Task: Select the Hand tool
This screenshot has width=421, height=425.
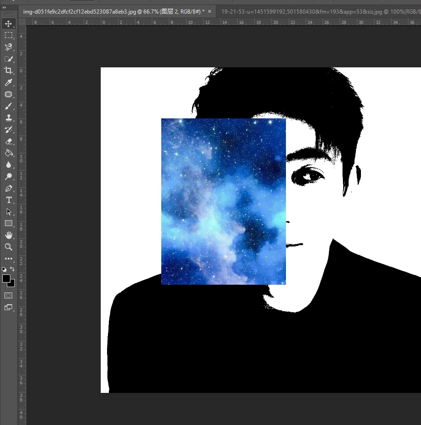Action: (8, 235)
